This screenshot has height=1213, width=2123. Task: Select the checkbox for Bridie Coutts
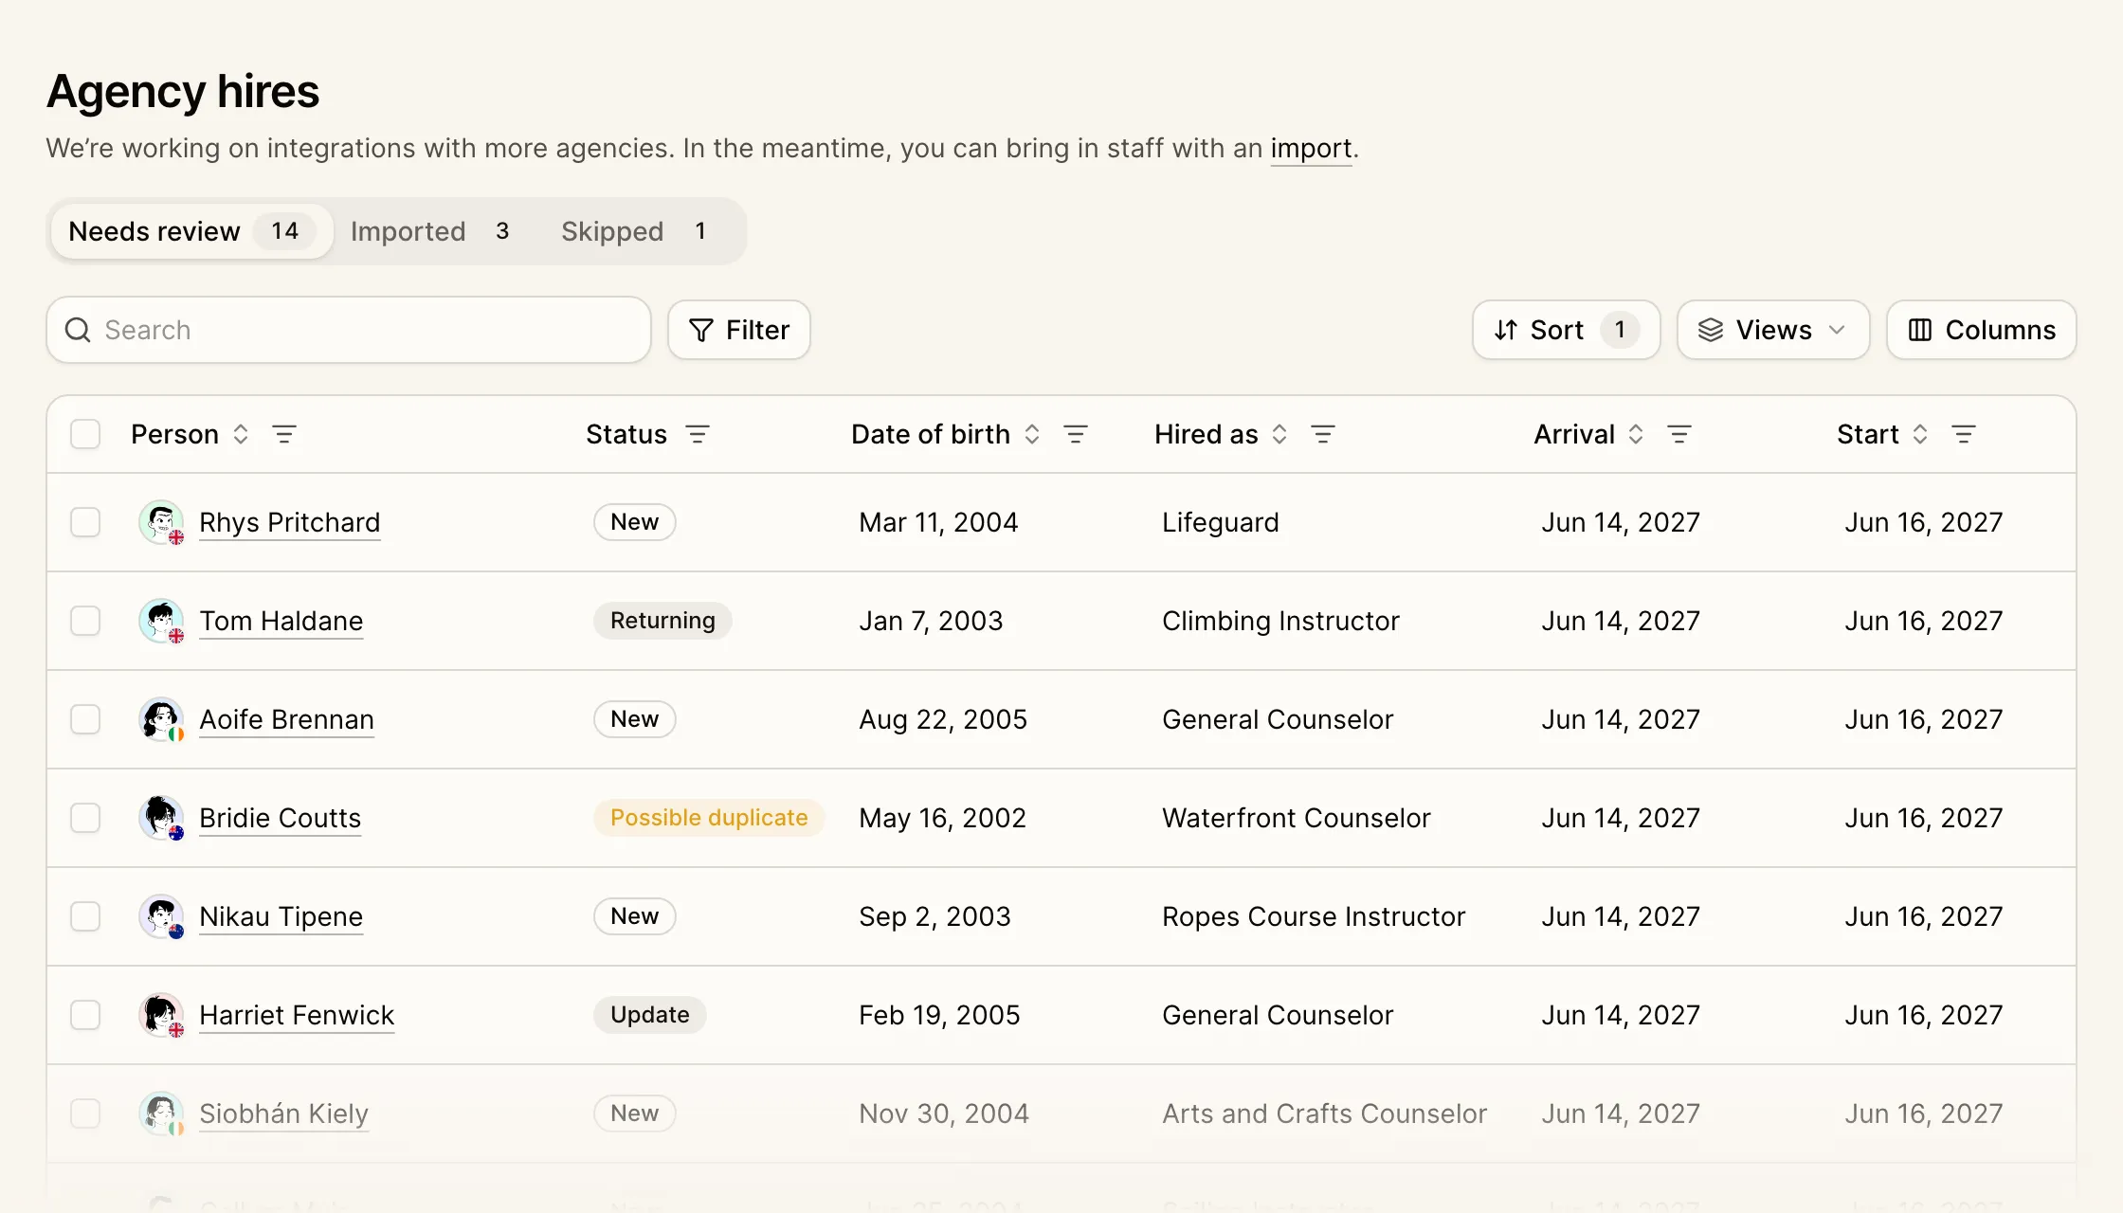pyautogui.click(x=85, y=818)
